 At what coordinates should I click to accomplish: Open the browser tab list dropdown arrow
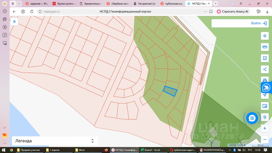(x=19, y=3)
